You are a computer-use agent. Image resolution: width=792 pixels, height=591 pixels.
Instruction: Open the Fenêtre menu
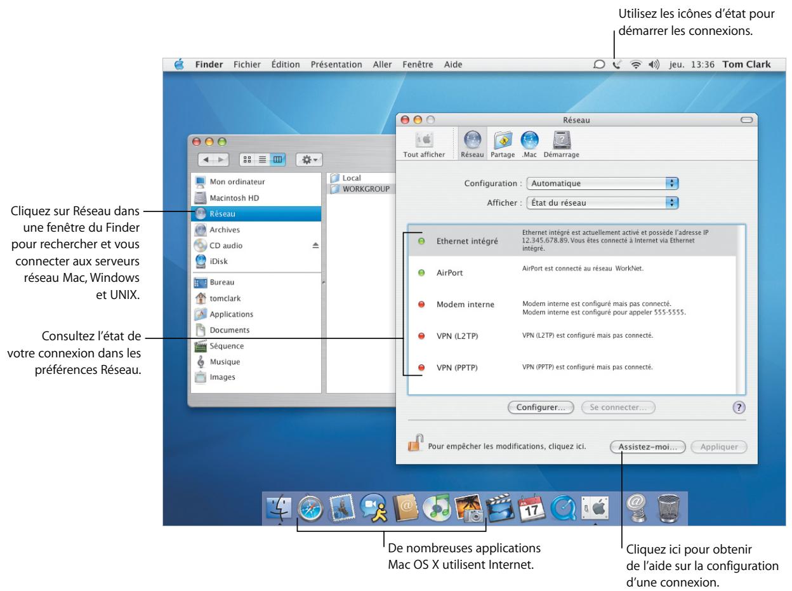[x=418, y=64]
